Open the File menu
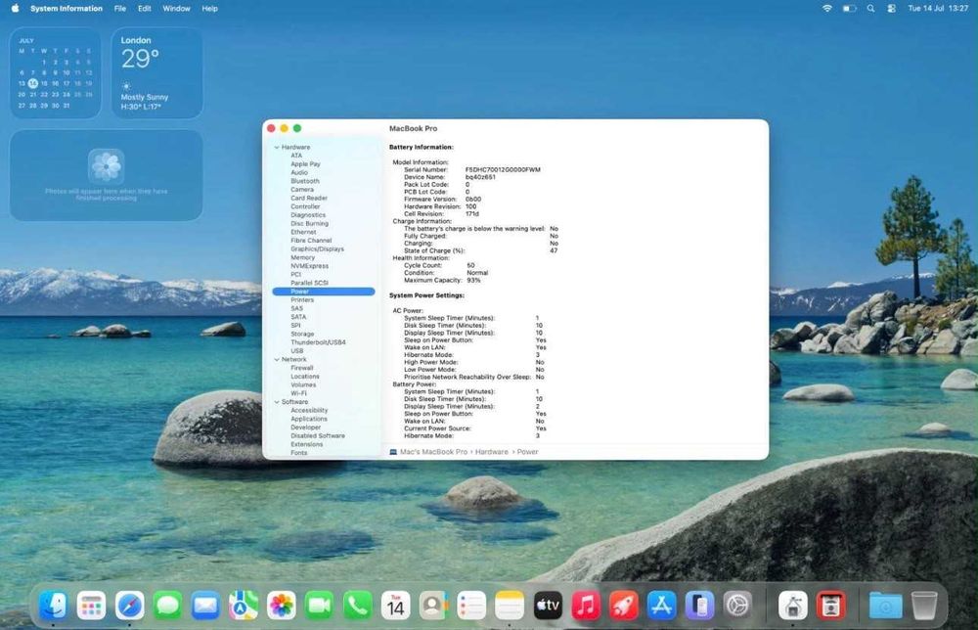Viewport: 978px width, 630px height. tap(119, 8)
